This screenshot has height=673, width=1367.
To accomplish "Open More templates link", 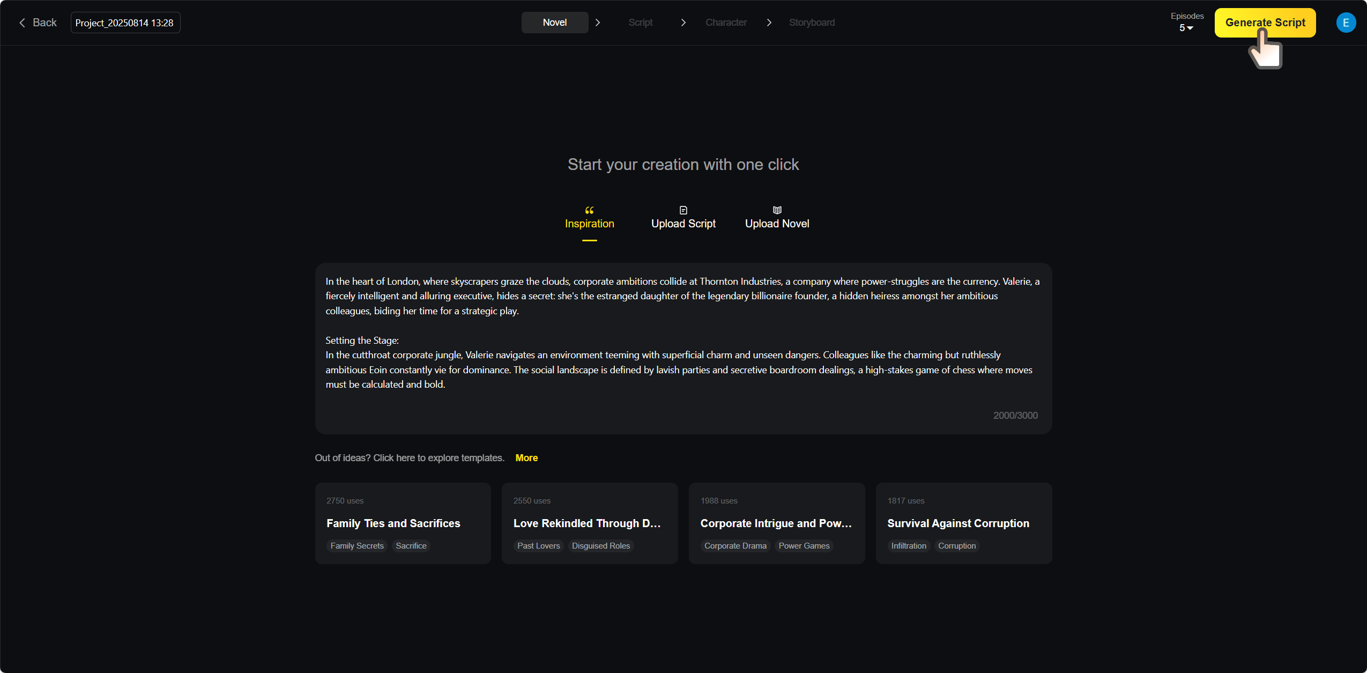I will point(526,458).
